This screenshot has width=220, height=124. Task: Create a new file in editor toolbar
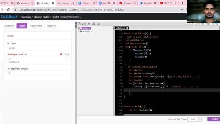click(79, 24)
